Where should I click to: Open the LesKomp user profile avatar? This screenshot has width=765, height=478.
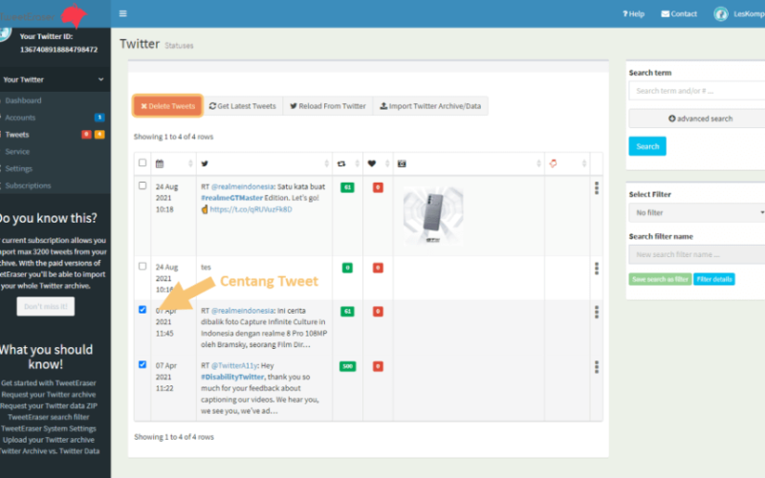(x=721, y=13)
